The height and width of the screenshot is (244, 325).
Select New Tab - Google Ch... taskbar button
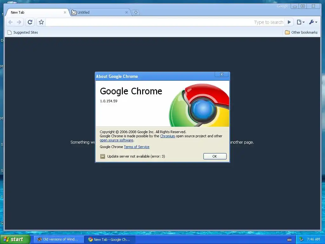tap(110, 240)
